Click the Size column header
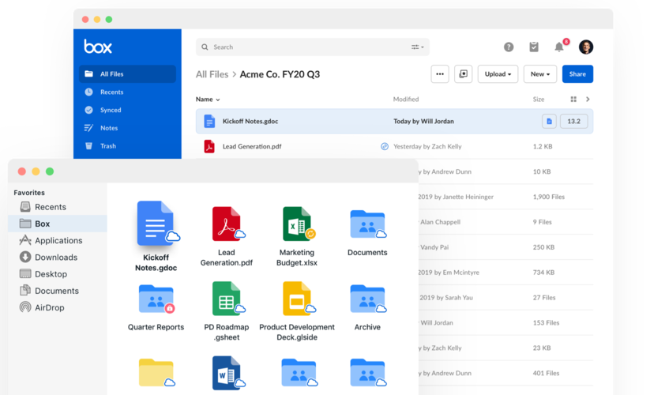Viewport: 650px width, 395px height. point(539,99)
